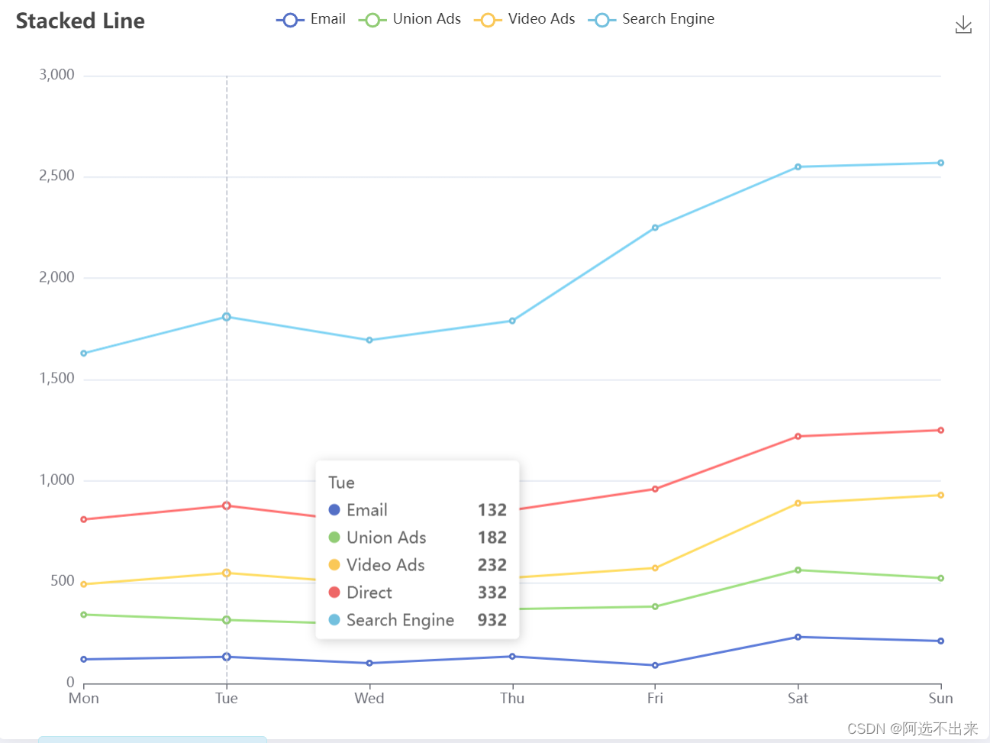Click the 1,000 y-axis label

[x=57, y=480]
